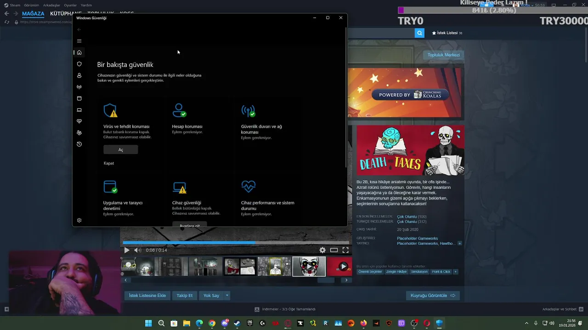Image resolution: width=588 pixels, height=330 pixels.
Task: Select the red Death and Taxes video thumbnail
Action: (339, 266)
